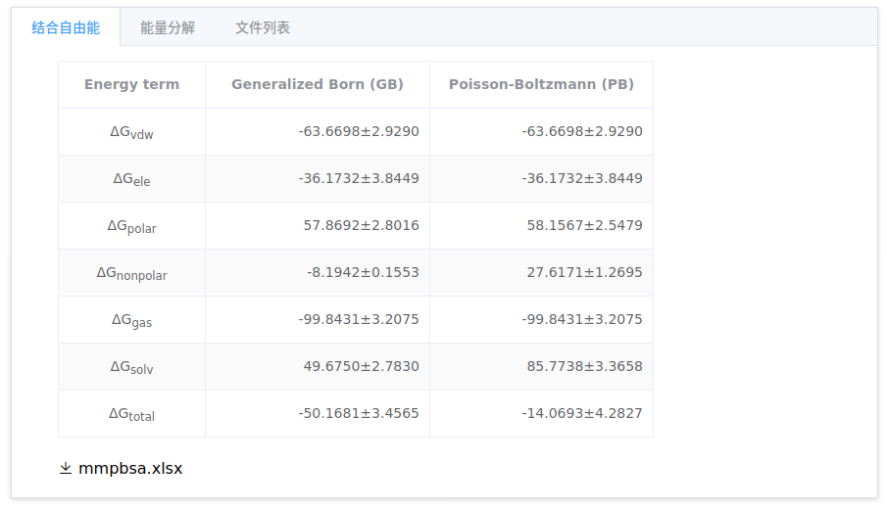Click the ΔGnonpolar row label

(131, 273)
